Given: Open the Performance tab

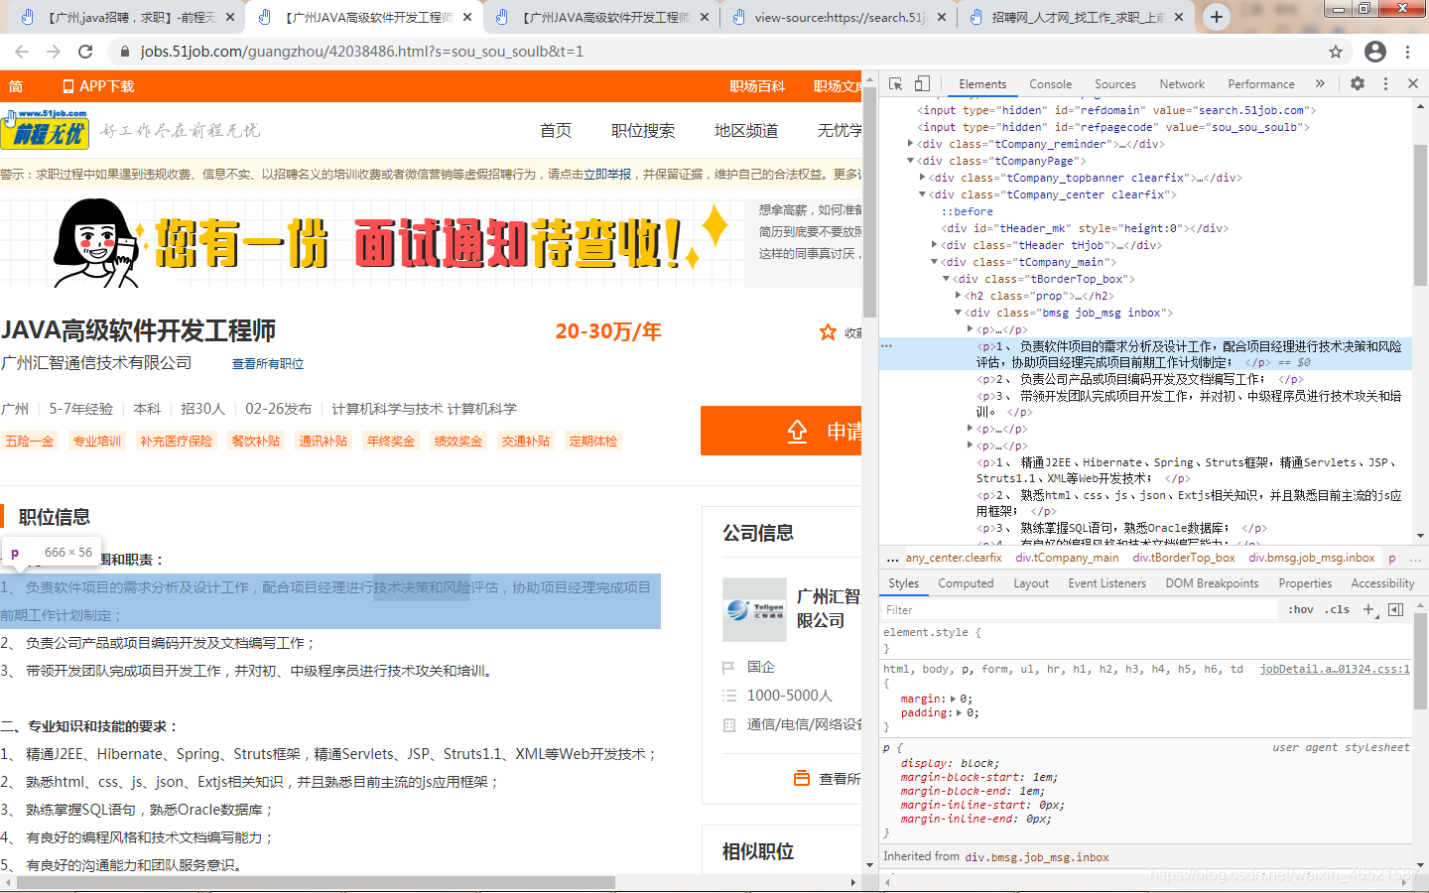Looking at the screenshot, I should coord(1260,84).
